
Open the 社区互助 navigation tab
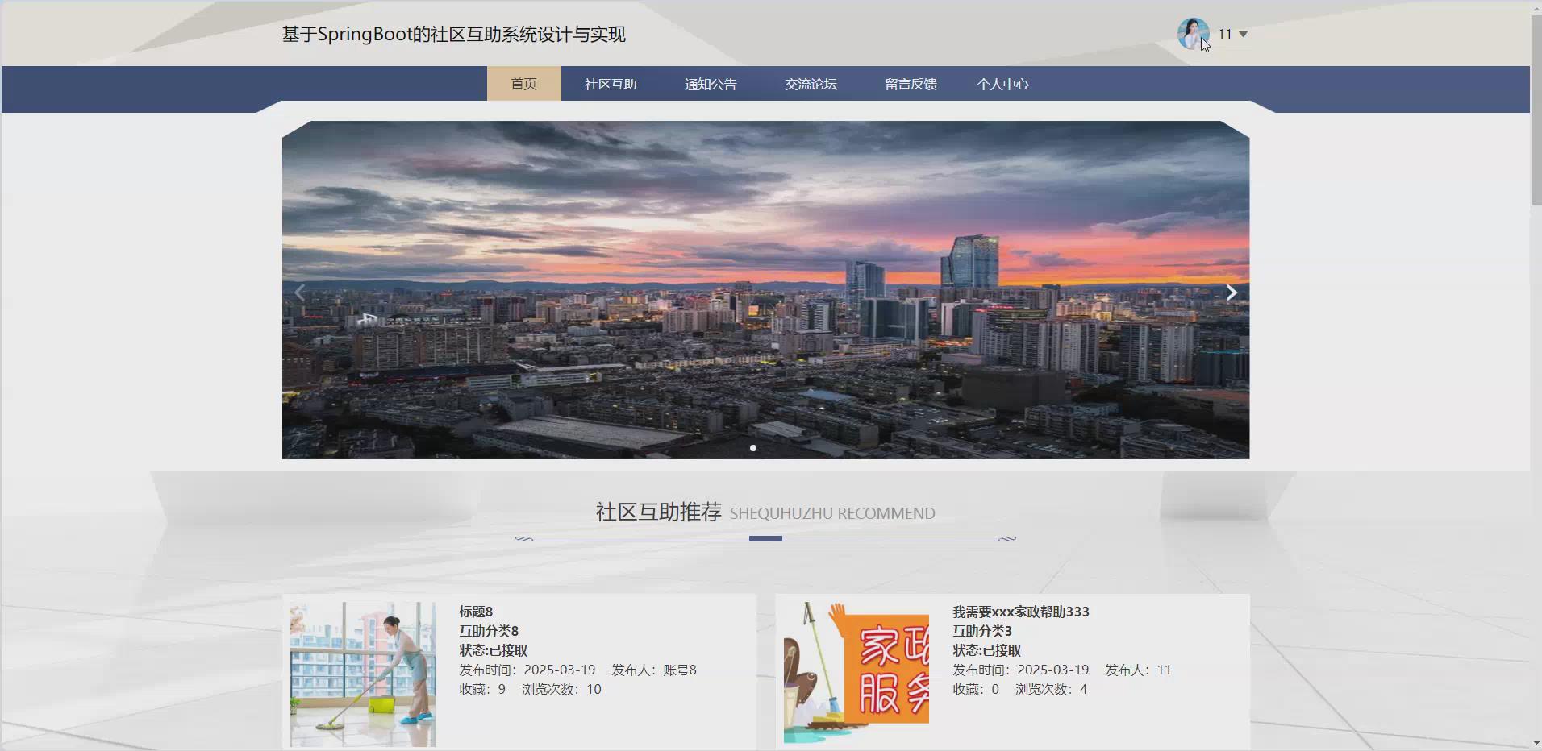point(609,83)
